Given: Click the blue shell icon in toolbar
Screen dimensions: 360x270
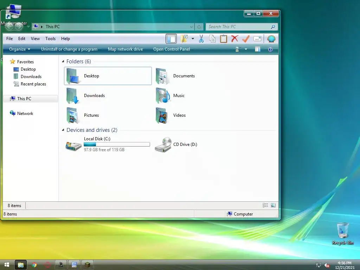Looking at the screenshot, I should click(x=271, y=39).
